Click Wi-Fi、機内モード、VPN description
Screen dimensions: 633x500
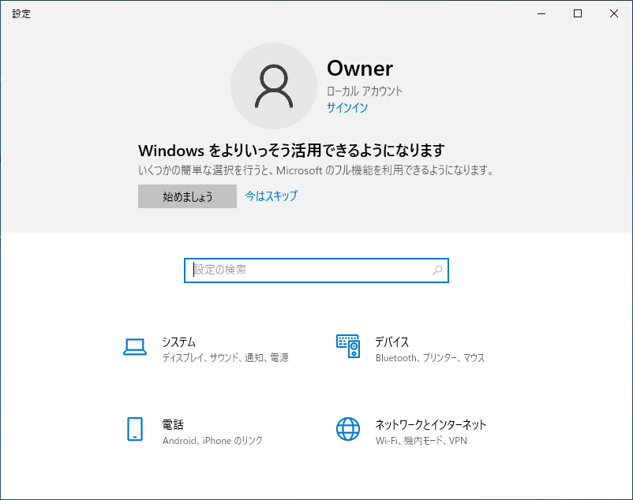click(x=421, y=440)
